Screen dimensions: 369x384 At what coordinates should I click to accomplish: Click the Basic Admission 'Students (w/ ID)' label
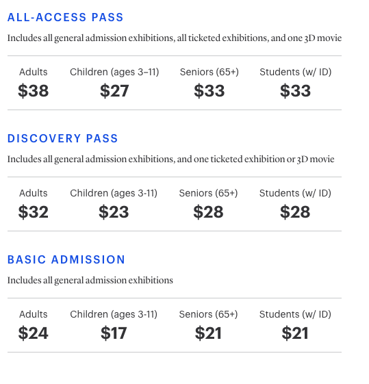[295, 314]
